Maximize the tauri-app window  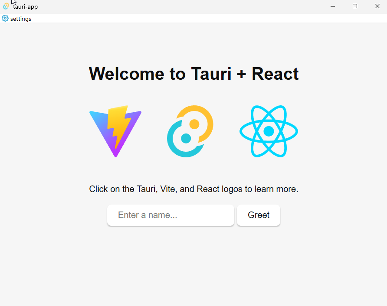[355, 7]
